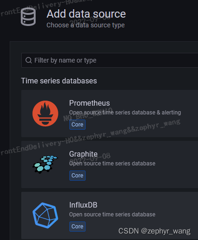Click the database icon beside Add data source
Image resolution: width=198 pixels, height=240 pixels.
click(x=28, y=17)
